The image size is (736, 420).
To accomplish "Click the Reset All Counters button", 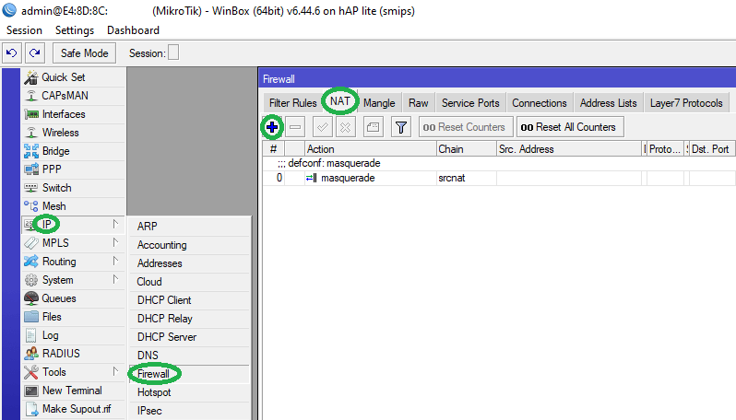I will click(x=570, y=127).
